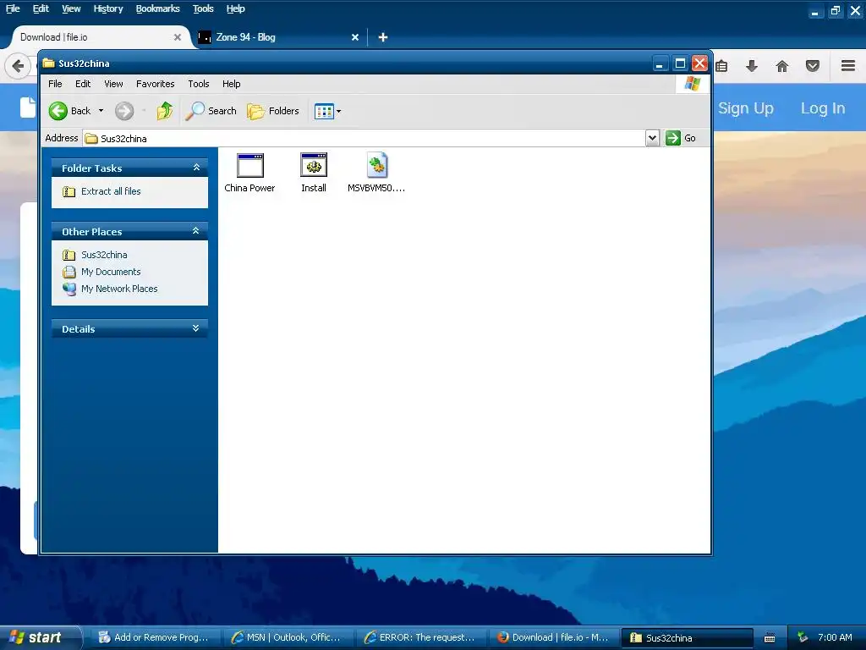The width and height of the screenshot is (866, 650).
Task: Open the Firefox hamburger menu
Action: [848, 66]
